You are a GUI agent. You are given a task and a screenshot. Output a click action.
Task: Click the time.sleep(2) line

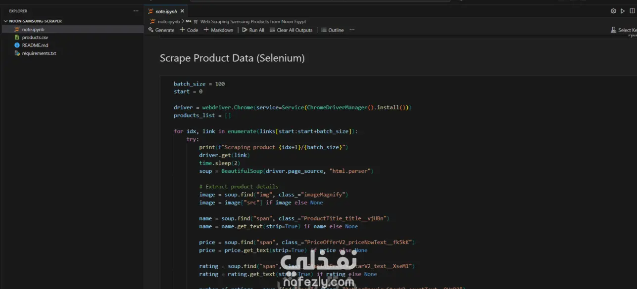coord(220,163)
